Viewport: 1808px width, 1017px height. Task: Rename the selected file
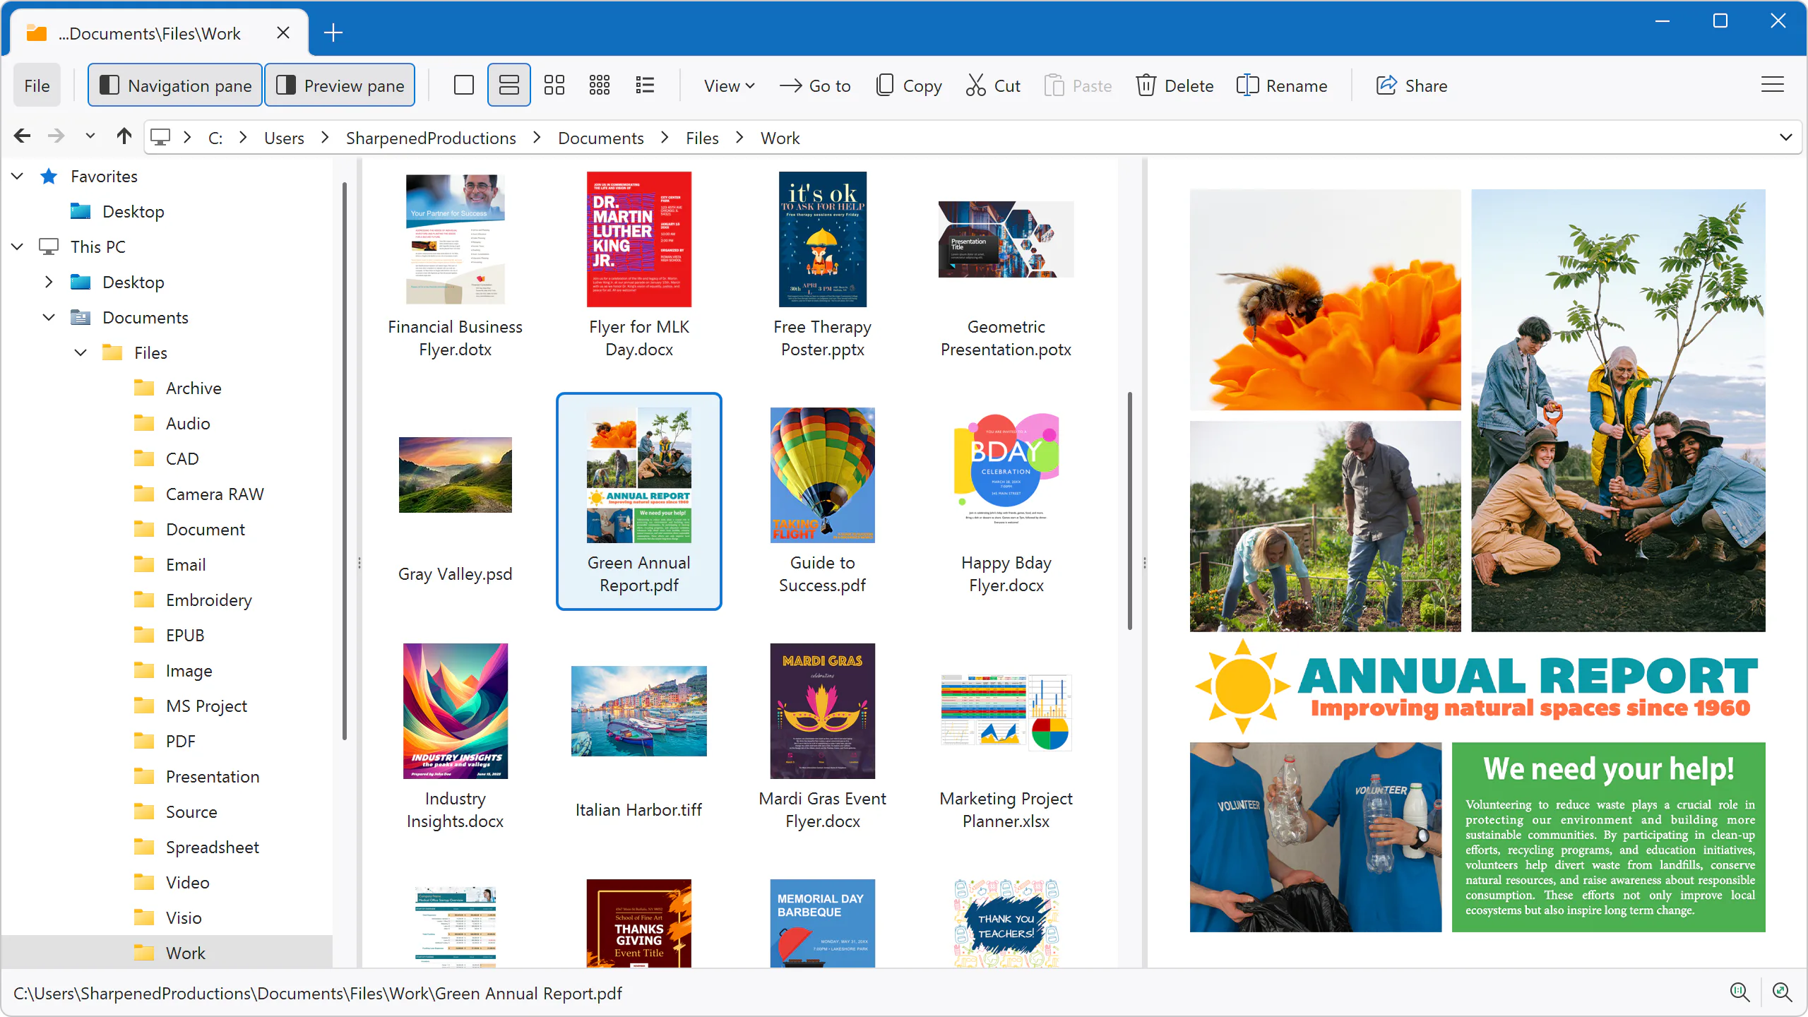pos(1283,85)
